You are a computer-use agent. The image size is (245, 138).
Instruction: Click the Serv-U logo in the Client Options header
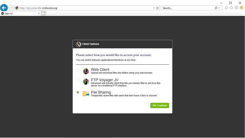79,44
